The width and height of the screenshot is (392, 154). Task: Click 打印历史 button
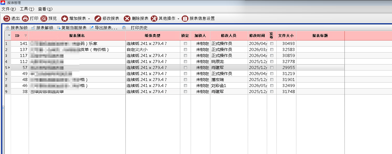139,28
